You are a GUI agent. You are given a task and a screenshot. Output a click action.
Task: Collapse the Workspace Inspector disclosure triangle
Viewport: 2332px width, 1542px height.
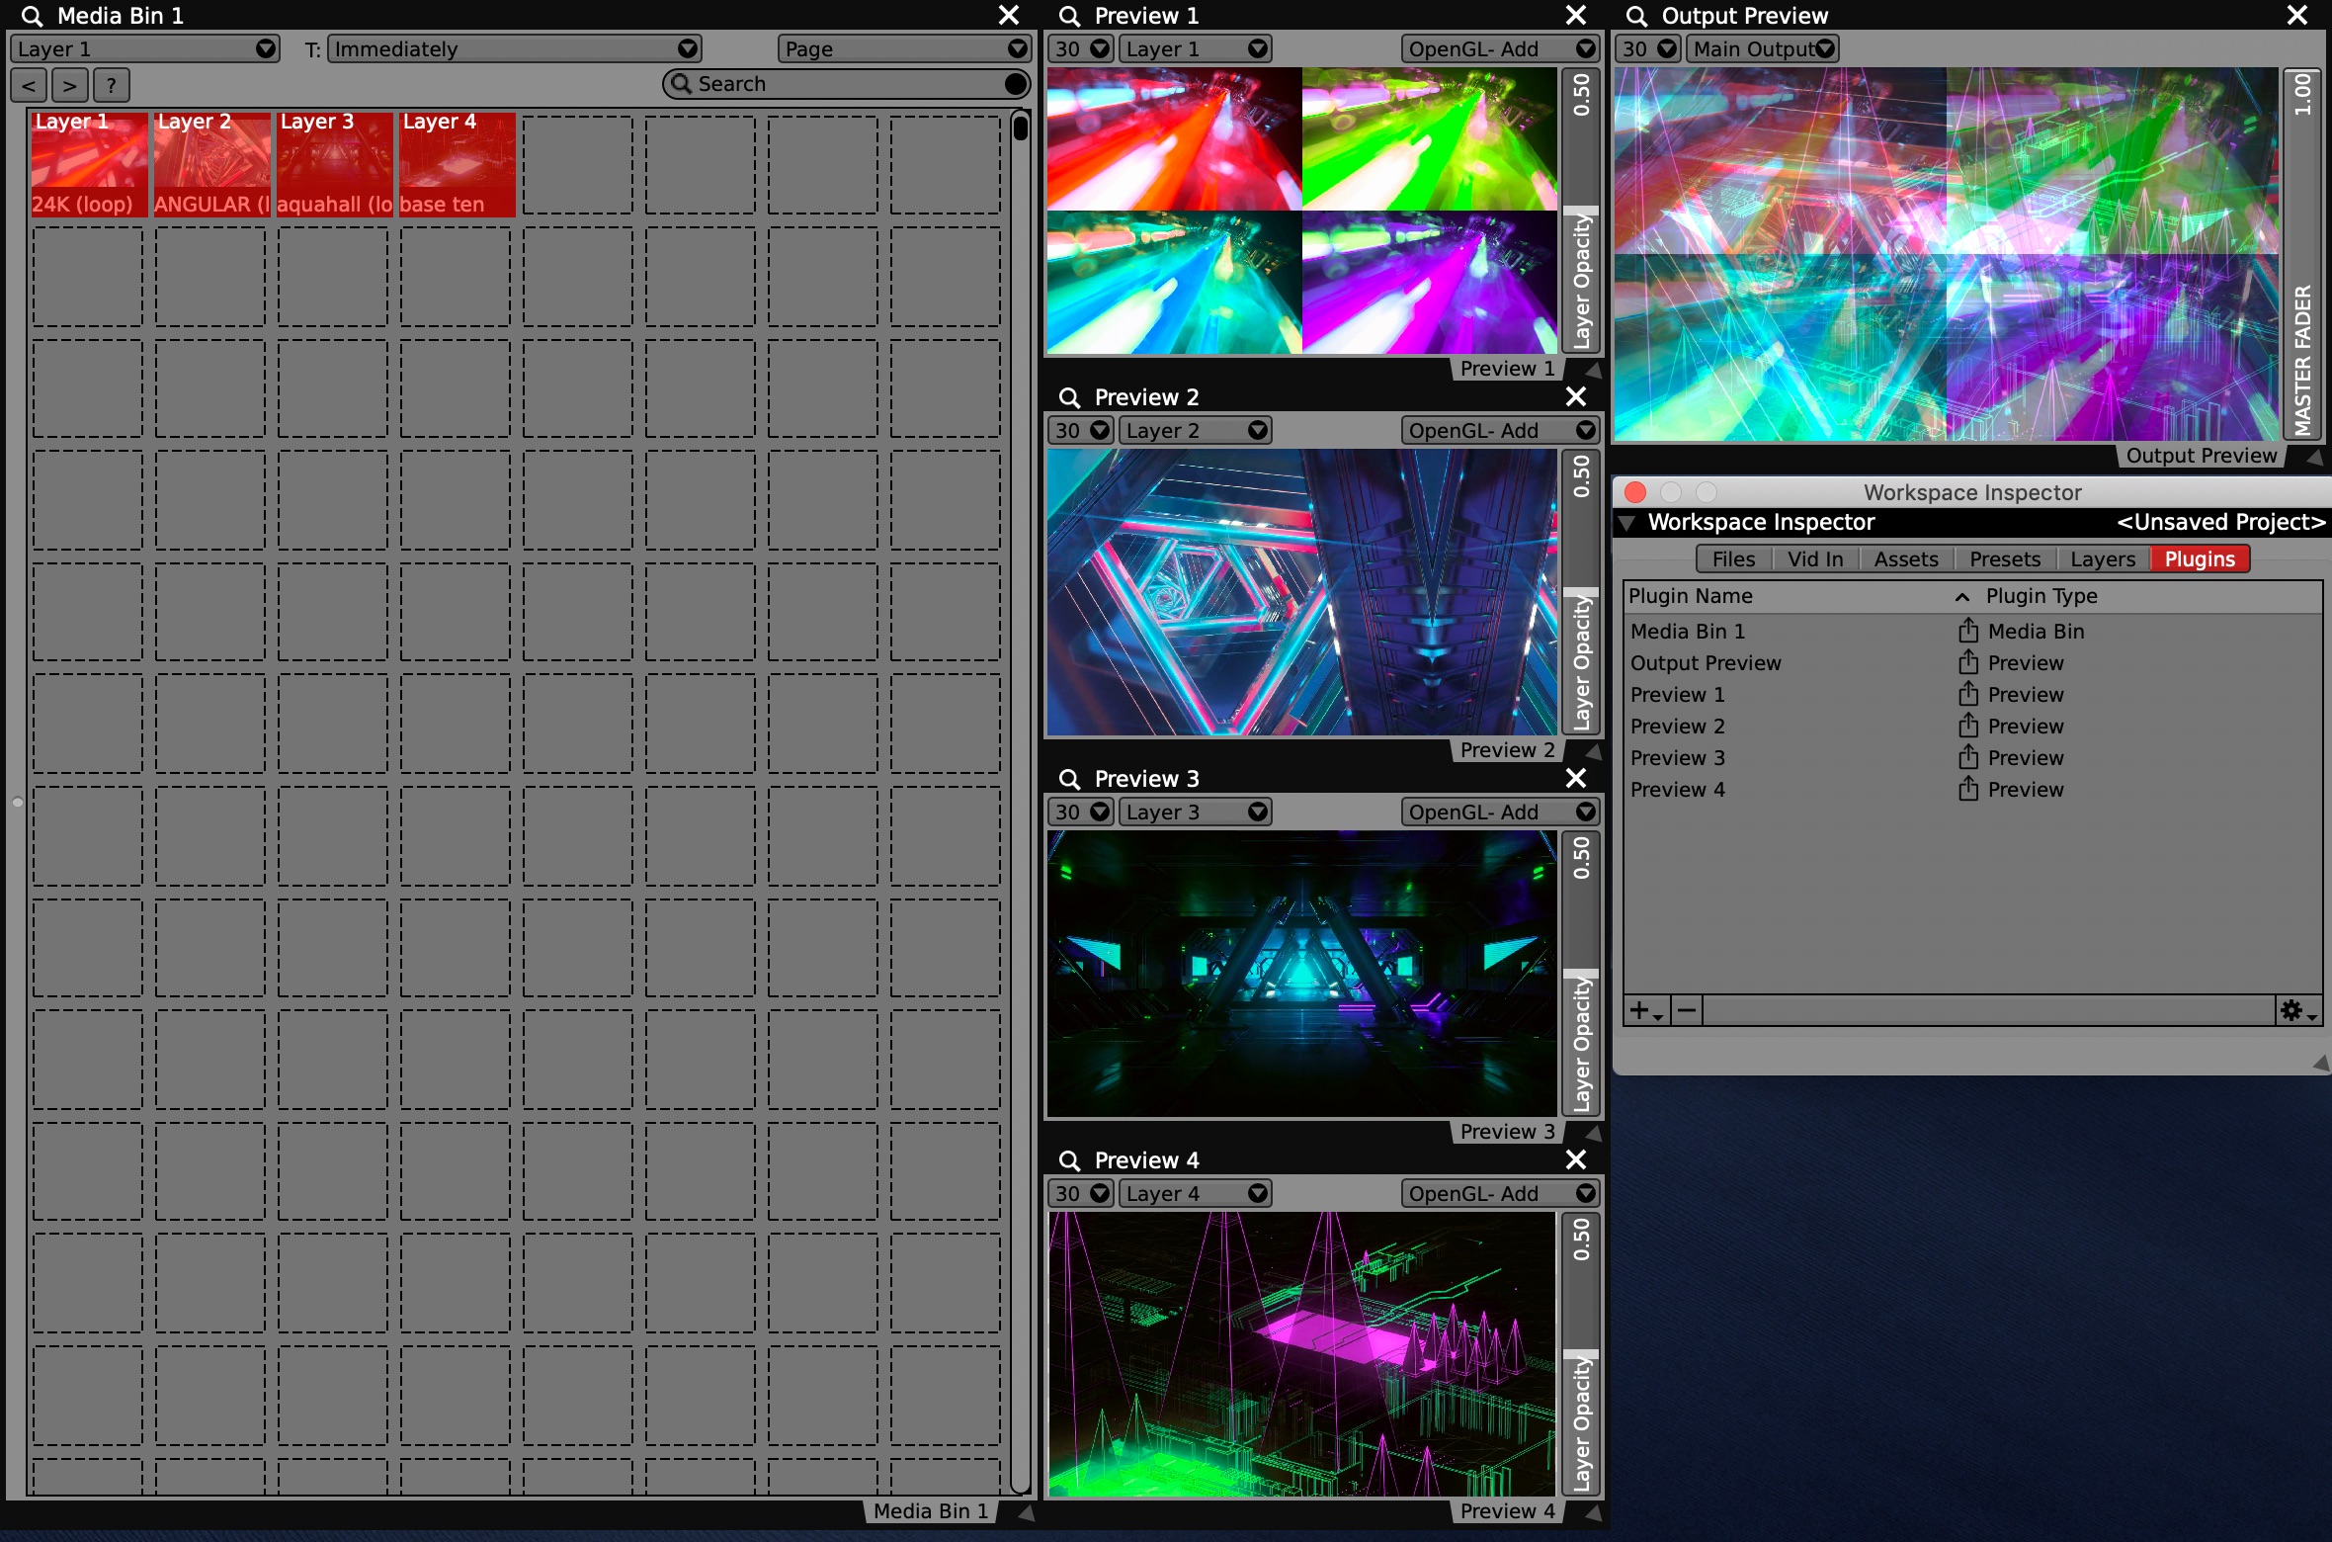pyautogui.click(x=1626, y=523)
